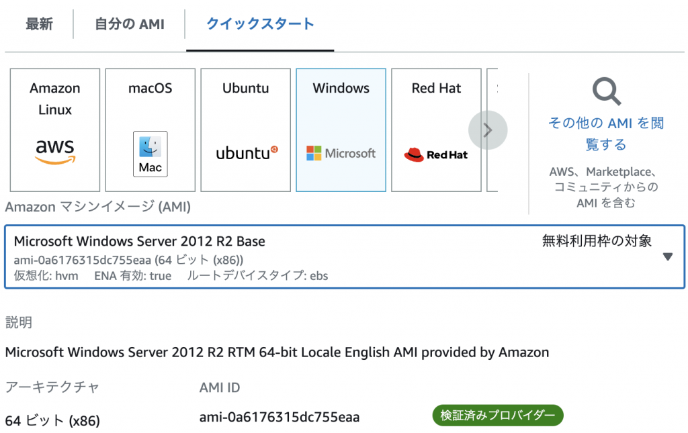
Task: Click the magnifying glass search icon
Action: pyautogui.click(x=606, y=91)
